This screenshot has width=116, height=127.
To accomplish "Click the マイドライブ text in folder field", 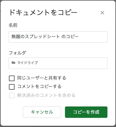I will pos(28,63).
